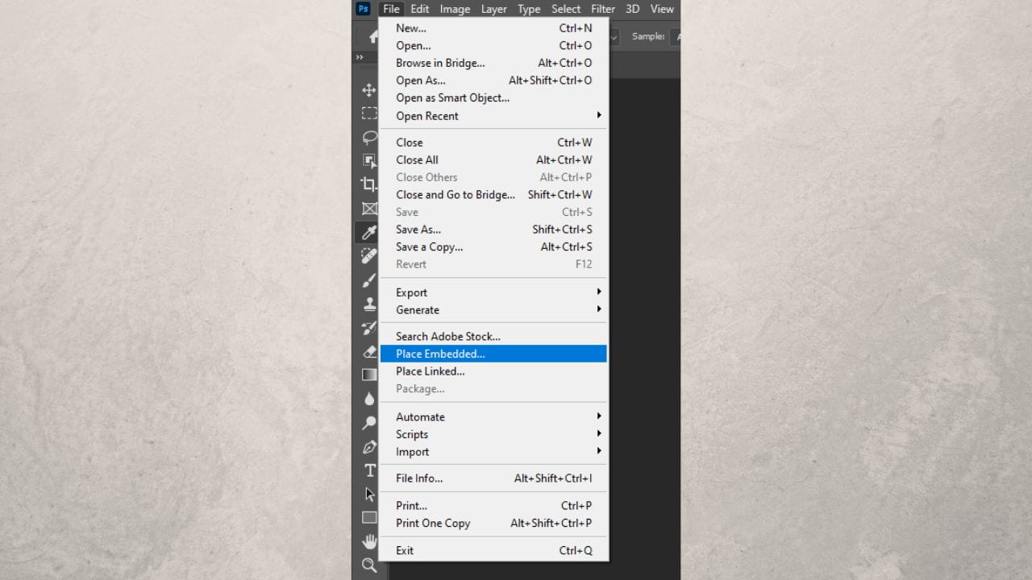1032x580 pixels.
Task: Choose New from the File menu
Action: [493, 28]
